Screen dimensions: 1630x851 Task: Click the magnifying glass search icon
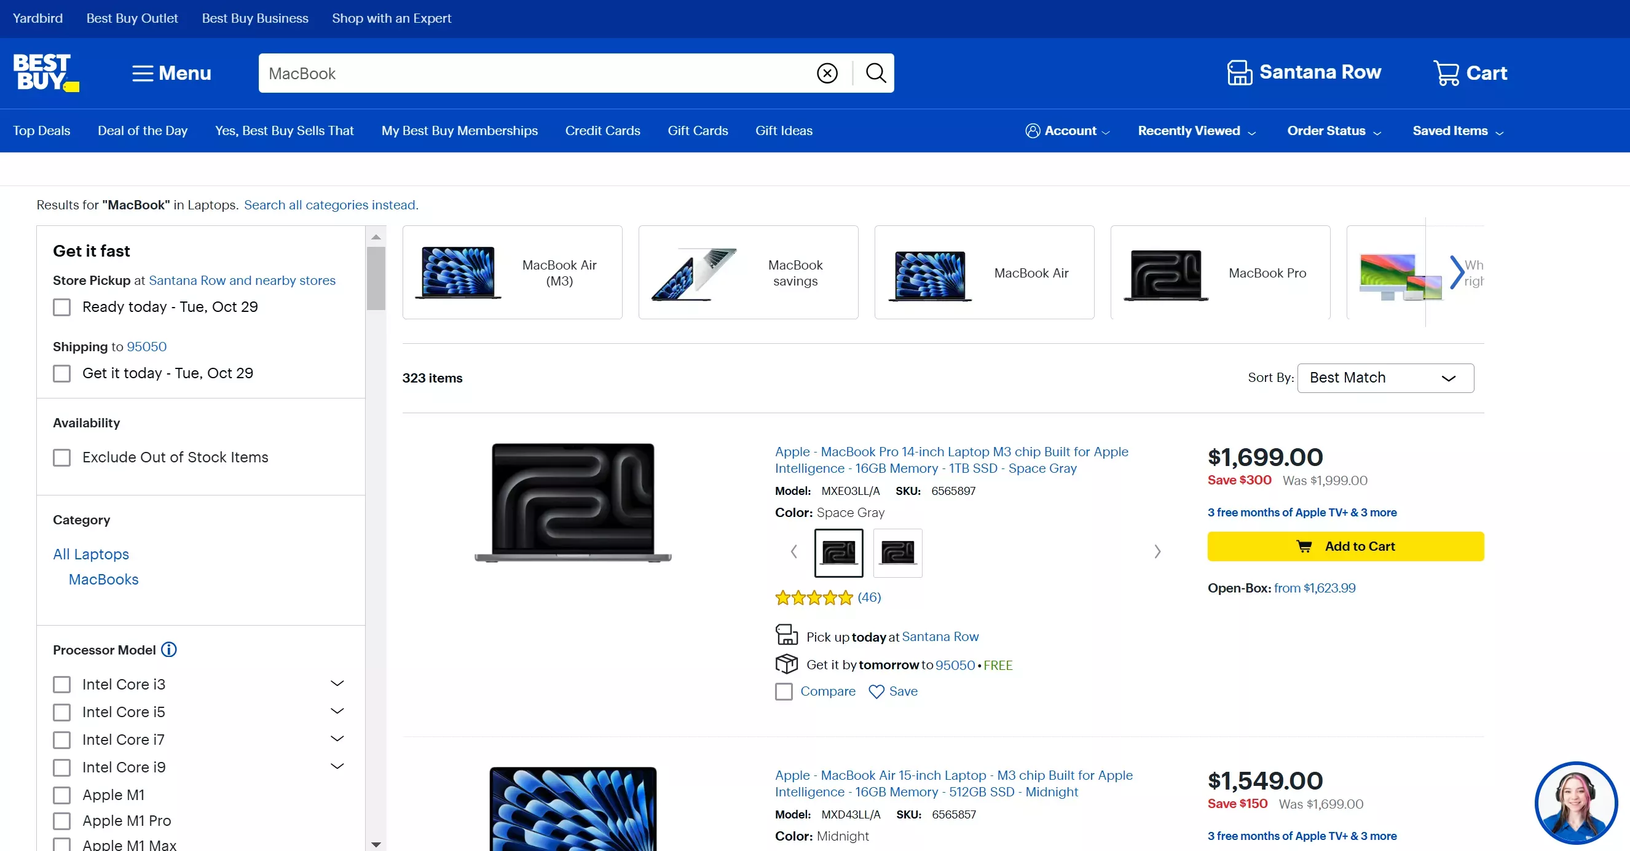(x=876, y=73)
